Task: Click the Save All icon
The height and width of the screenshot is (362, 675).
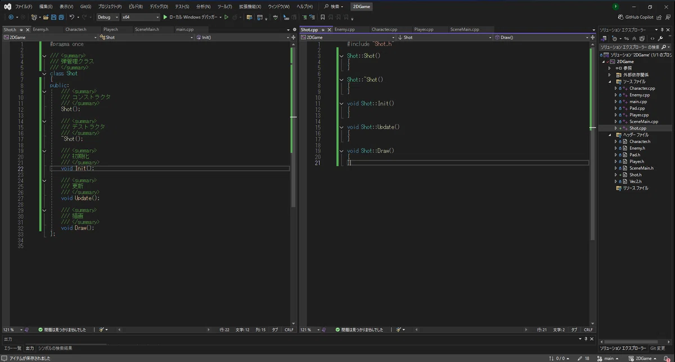Action: (x=61, y=17)
